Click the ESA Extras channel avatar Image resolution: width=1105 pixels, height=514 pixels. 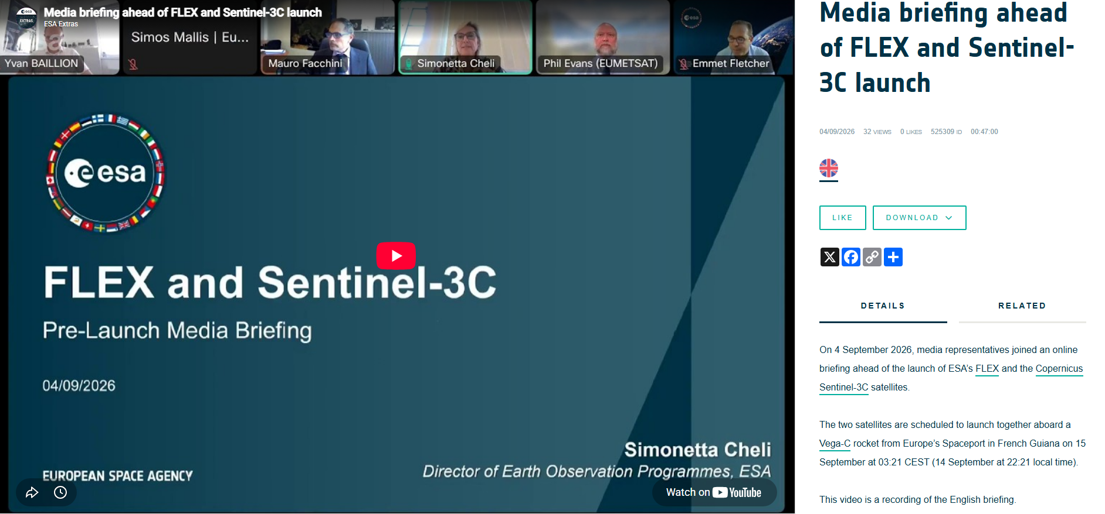(x=26, y=17)
